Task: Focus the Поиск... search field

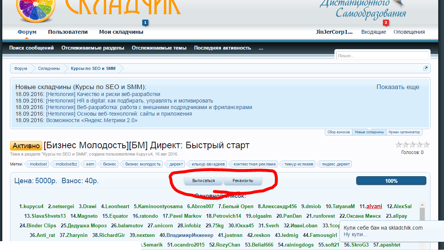Action: [x=382, y=56]
